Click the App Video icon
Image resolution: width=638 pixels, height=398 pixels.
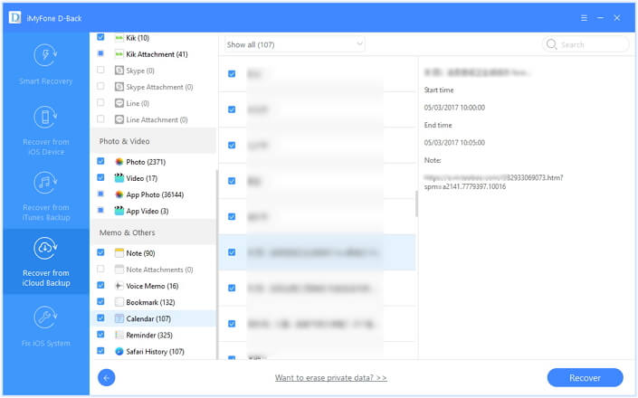coord(119,211)
